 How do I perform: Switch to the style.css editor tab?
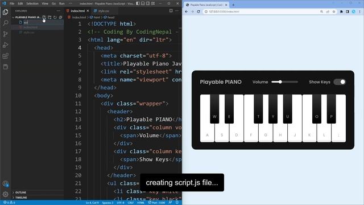tap(104, 11)
